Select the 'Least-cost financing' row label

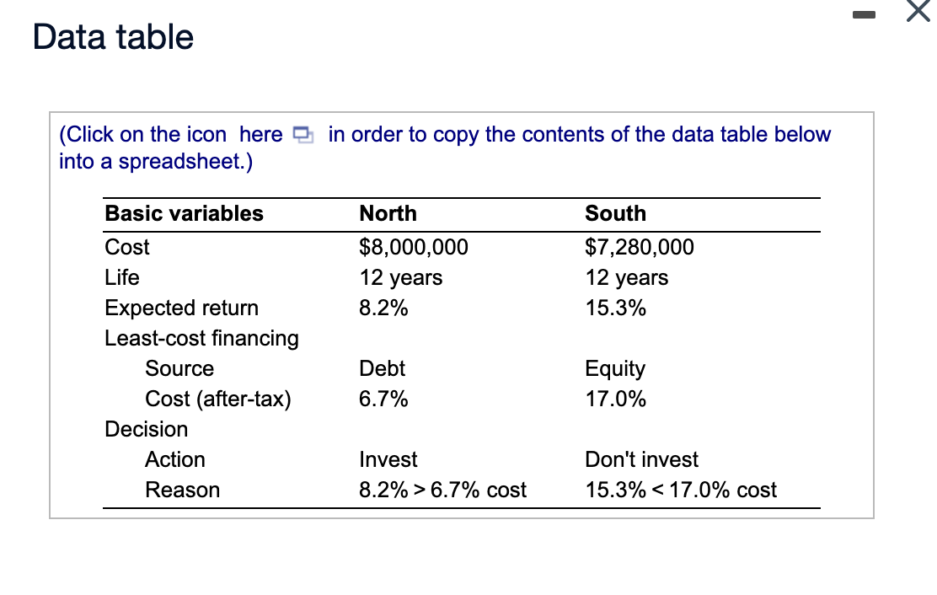(x=201, y=338)
